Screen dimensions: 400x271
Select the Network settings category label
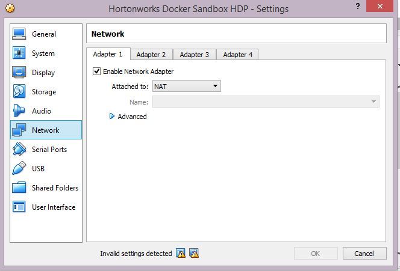[x=45, y=130]
